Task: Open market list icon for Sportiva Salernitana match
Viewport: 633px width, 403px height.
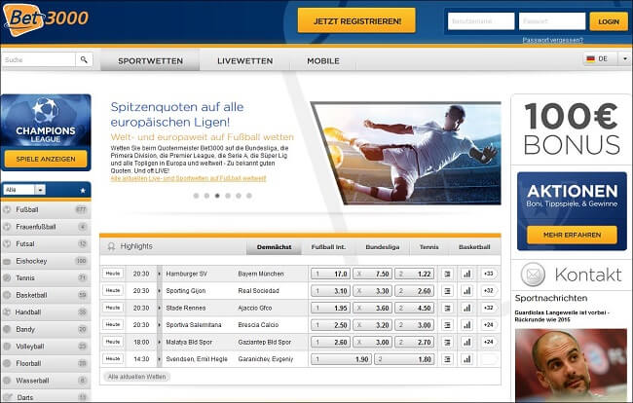Action: pyautogui.click(x=447, y=325)
